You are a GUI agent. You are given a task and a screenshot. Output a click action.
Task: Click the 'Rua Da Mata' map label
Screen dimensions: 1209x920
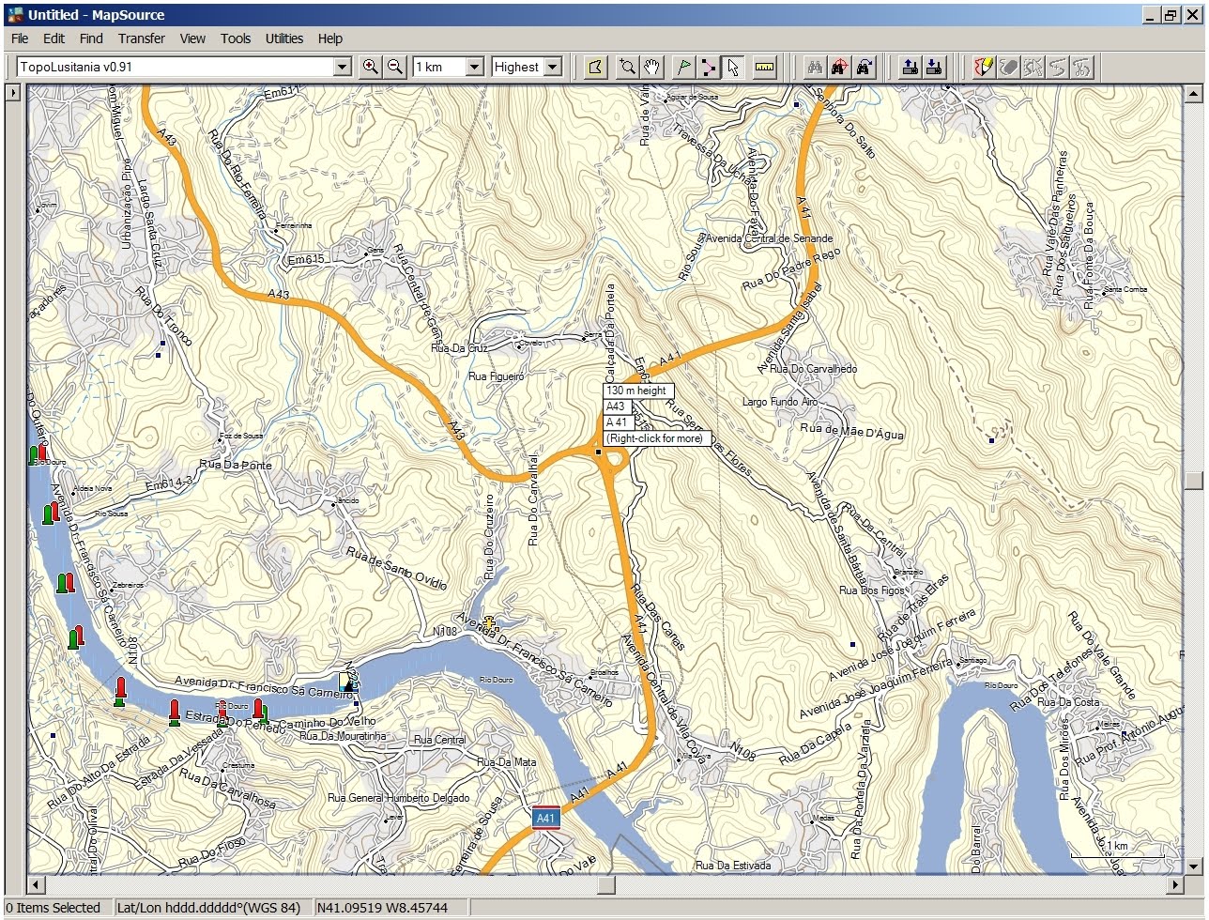click(x=506, y=762)
